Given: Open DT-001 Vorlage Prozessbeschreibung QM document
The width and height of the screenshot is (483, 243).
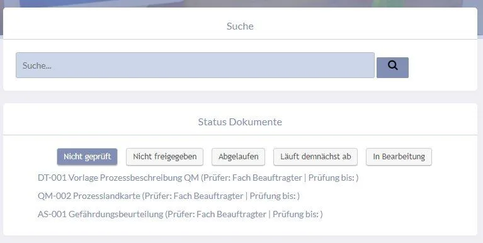Looking at the screenshot, I should (198, 178).
